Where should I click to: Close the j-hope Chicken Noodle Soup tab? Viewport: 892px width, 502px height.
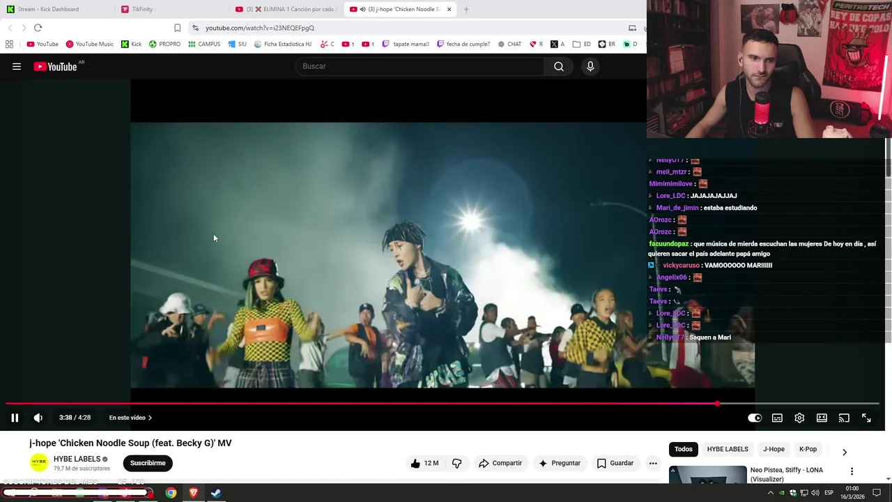449,9
